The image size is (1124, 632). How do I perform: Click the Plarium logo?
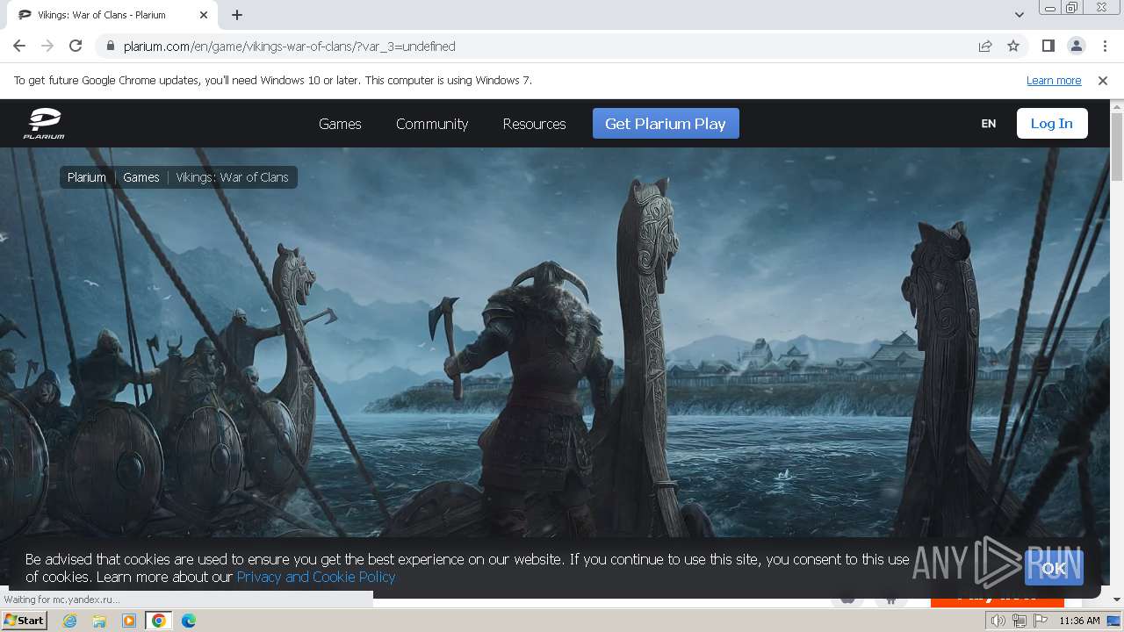pyautogui.click(x=44, y=124)
